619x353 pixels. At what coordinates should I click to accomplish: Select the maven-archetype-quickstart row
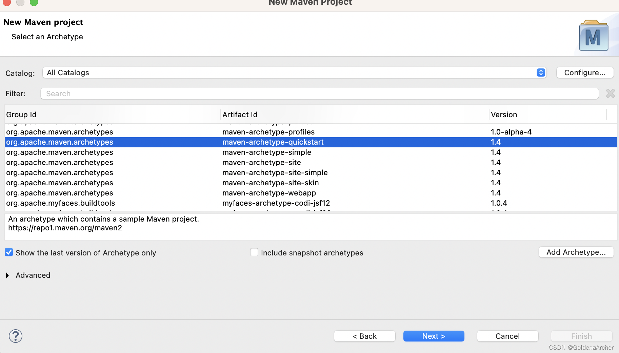click(311, 142)
